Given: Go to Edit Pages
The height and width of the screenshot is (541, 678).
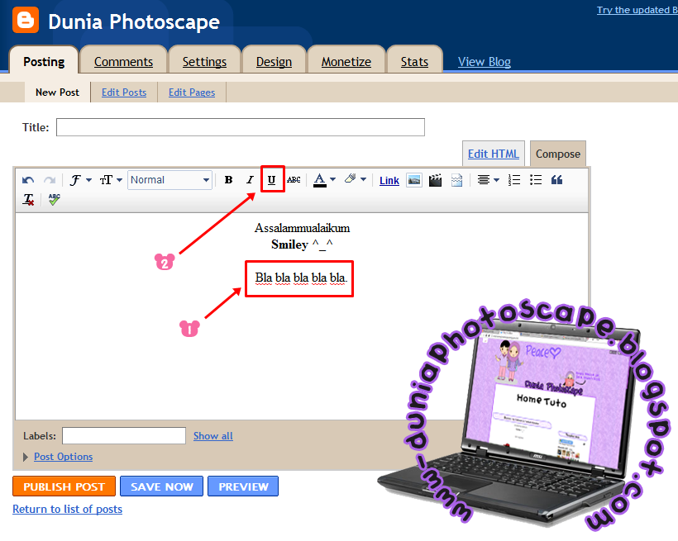Looking at the screenshot, I should [192, 92].
